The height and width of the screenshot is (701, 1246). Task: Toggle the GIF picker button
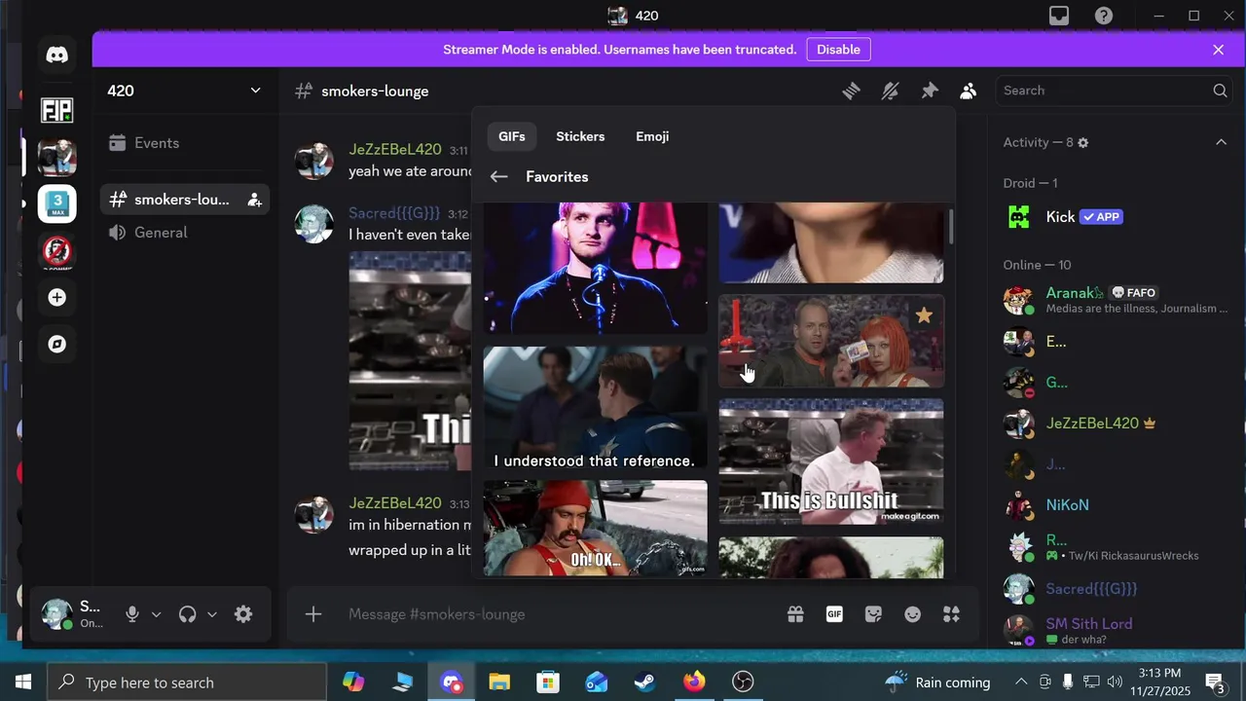coord(834,614)
